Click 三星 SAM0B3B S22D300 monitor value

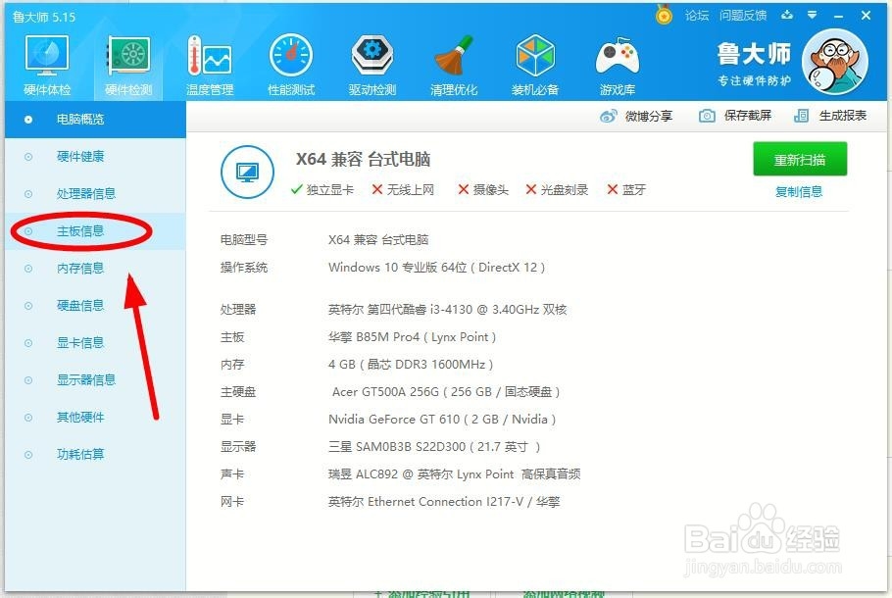(434, 447)
